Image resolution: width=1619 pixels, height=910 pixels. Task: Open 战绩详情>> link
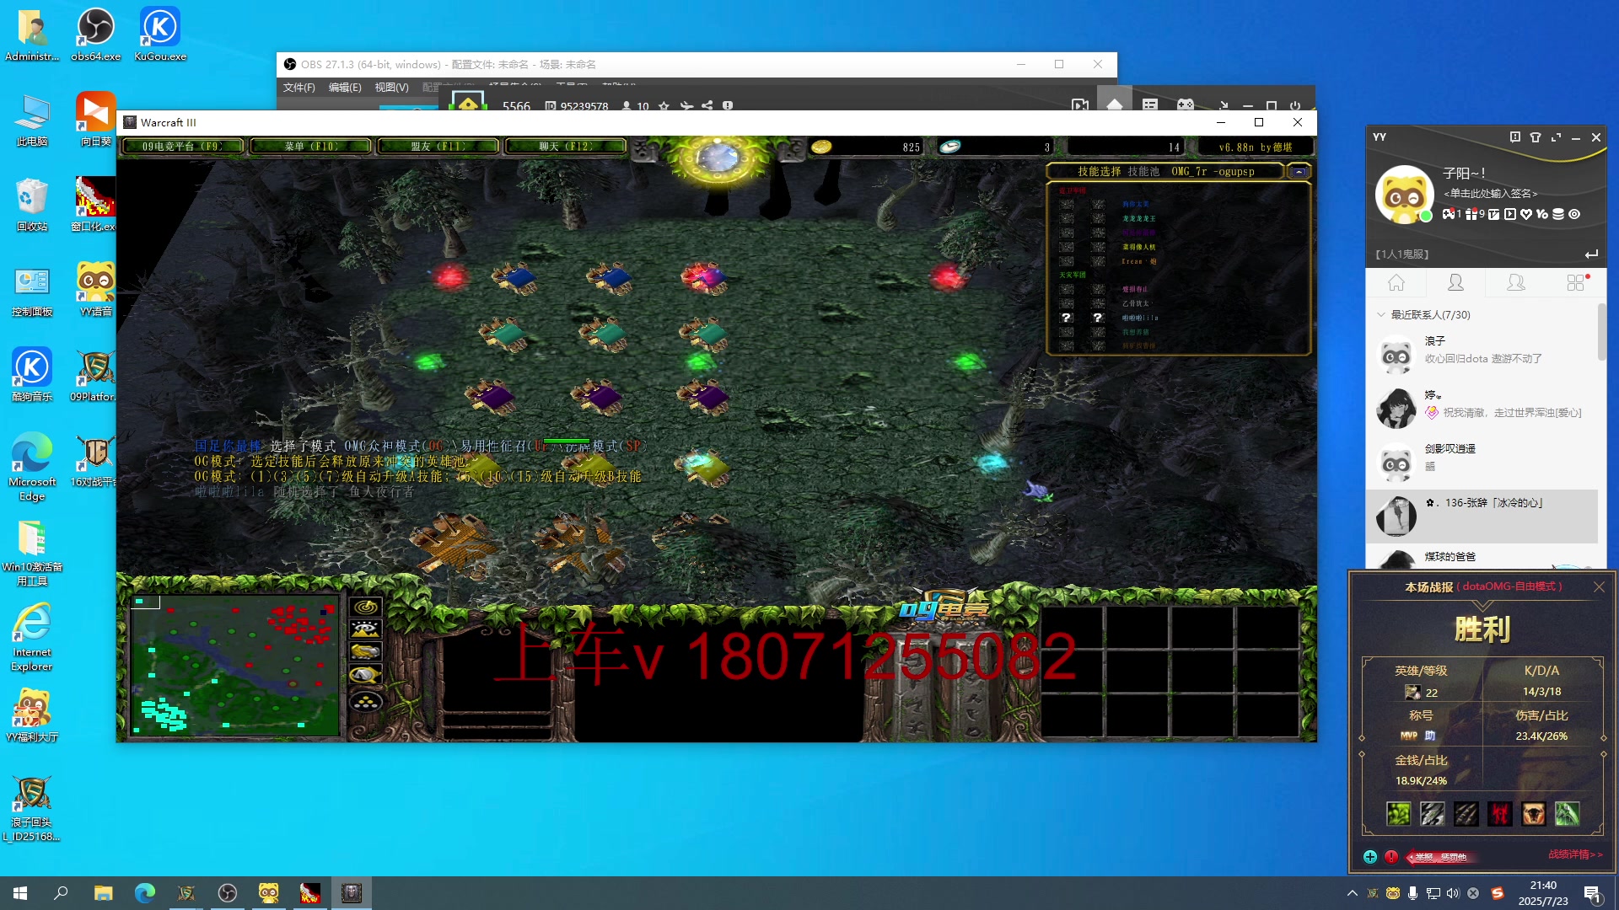coord(1575,854)
